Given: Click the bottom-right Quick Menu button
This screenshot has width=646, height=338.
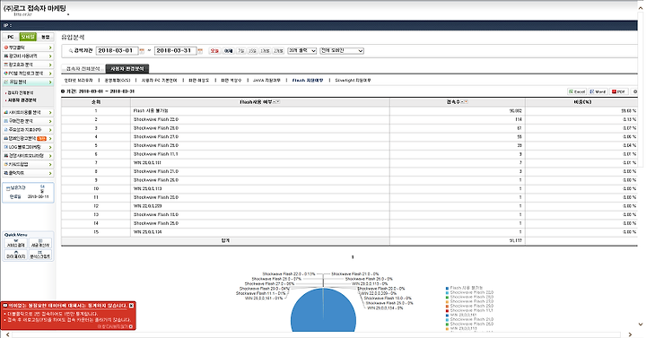Looking at the screenshot, I should point(40,255).
